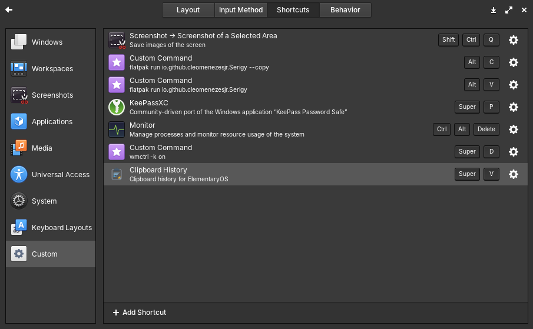Click the Delete key badge for Monitor
This screenshot has width=533, height=329.
click(486, 129)
